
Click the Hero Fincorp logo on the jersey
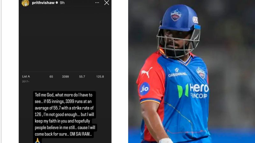coord(193,91)
